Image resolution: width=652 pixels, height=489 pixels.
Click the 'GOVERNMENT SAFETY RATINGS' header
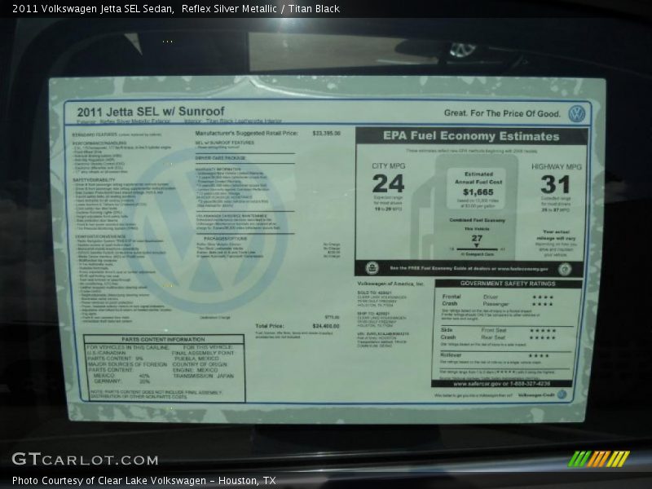coord(508,284)
